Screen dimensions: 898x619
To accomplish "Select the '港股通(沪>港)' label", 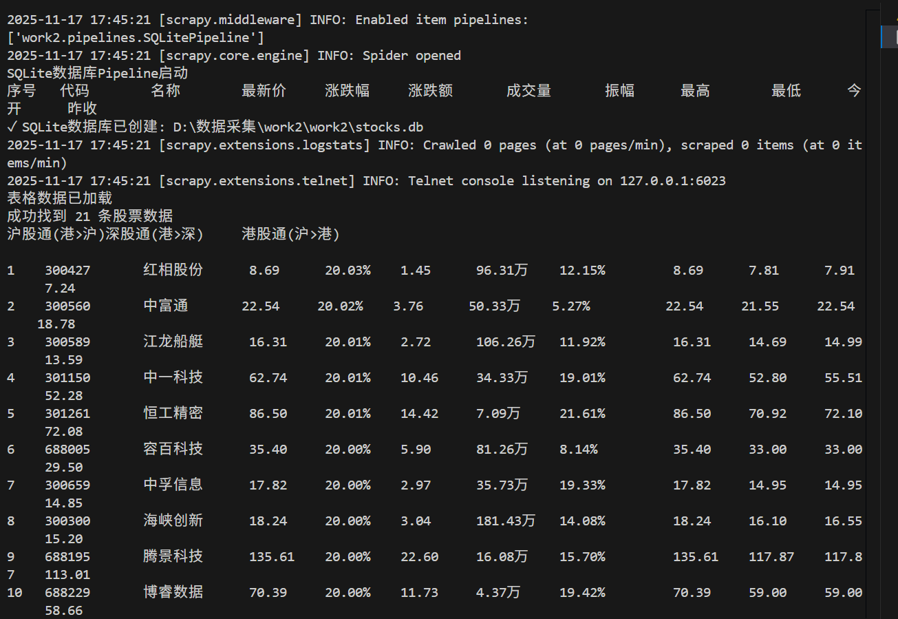I will [x=290, y=234].
